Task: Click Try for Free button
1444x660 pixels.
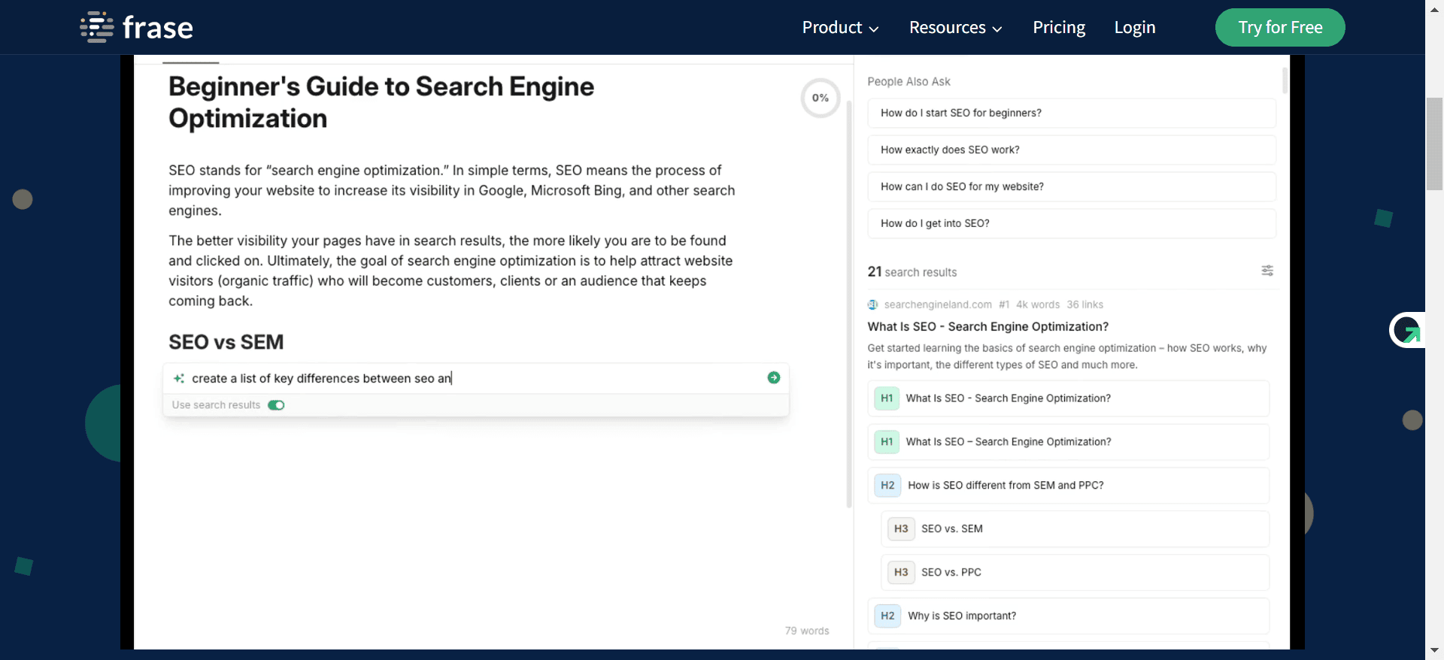Action: tap(1280, 27)
